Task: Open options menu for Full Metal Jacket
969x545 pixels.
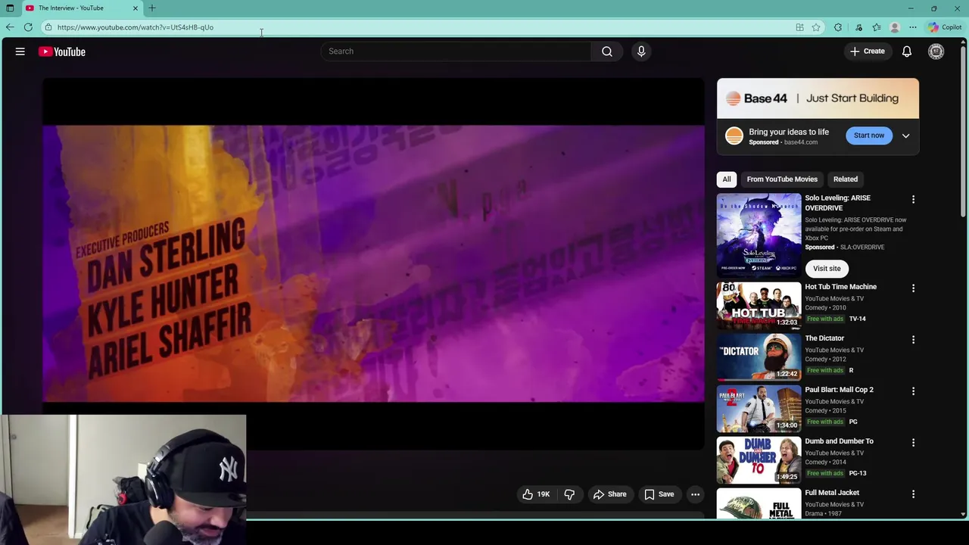Action: (x=913, y=494)
